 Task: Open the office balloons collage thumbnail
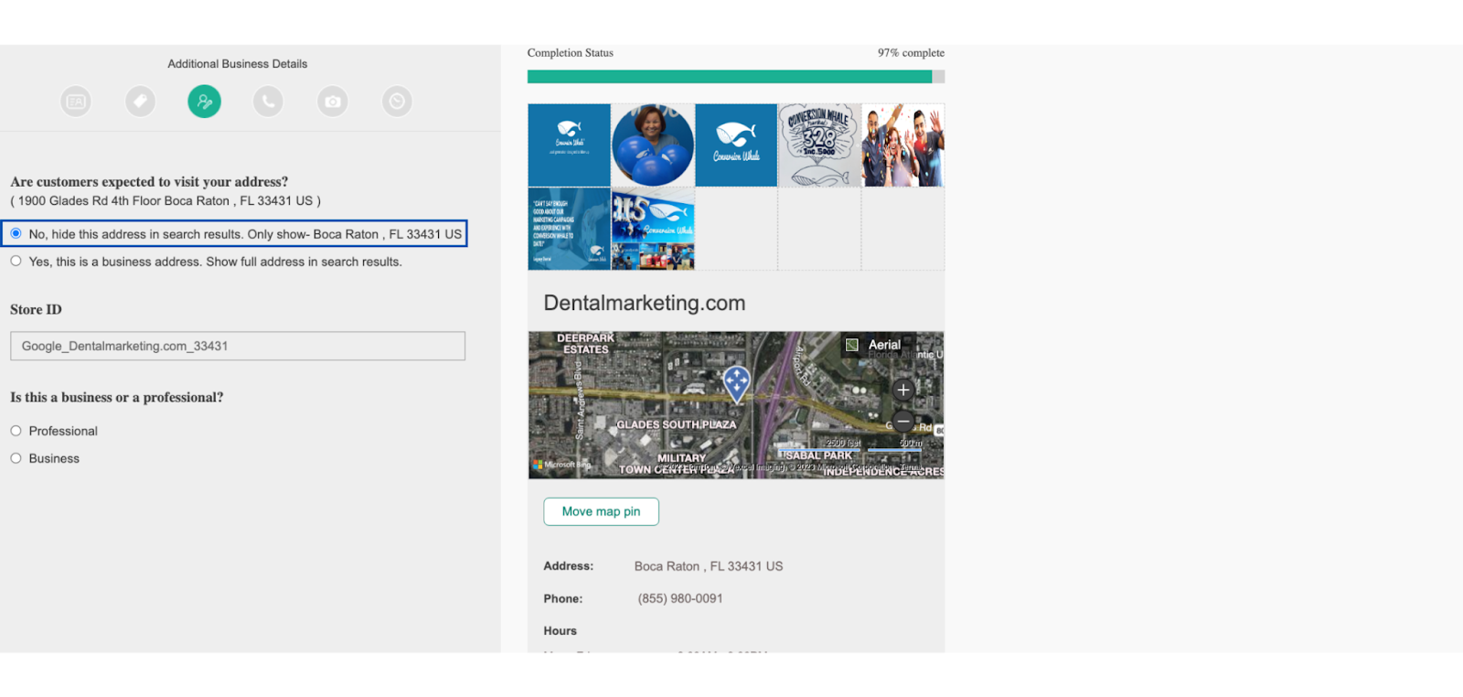pos(653,229)
